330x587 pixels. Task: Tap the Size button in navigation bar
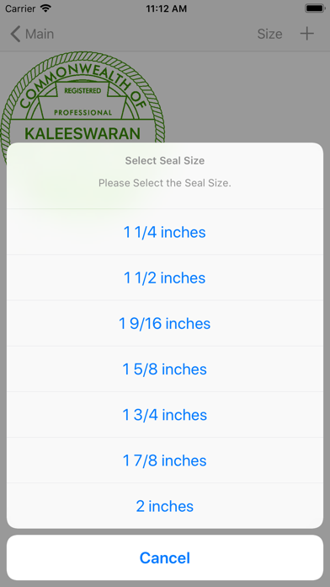click(x=269, y=34)
